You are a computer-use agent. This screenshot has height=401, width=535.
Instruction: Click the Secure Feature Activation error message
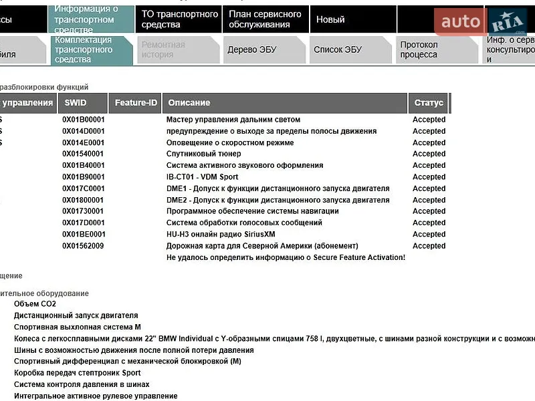pyautogui.click(x=286, y=257)
